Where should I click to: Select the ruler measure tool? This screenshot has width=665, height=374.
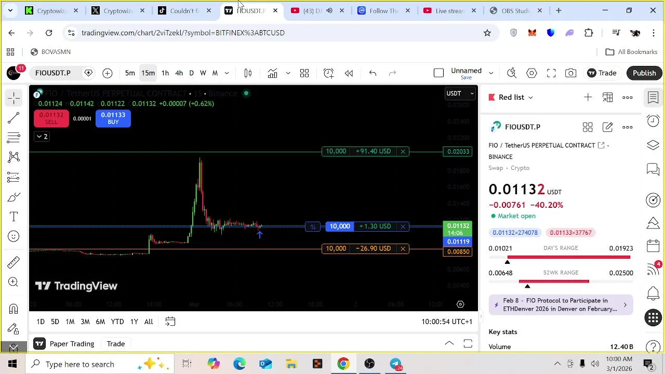pyautogui.click(x=14, y=262)
